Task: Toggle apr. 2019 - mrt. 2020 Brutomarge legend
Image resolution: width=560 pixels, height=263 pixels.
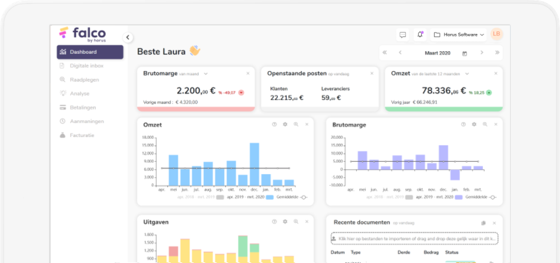Action: tap(439, 198)
